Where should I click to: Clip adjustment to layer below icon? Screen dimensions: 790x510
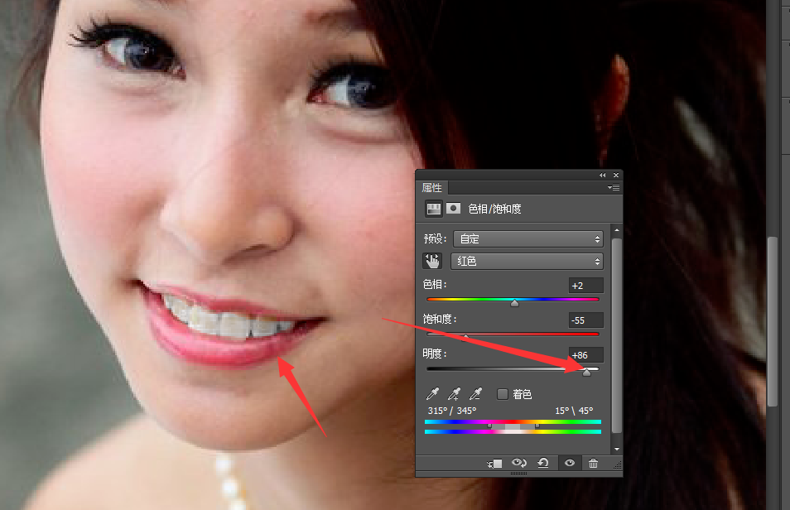point(494,463)
